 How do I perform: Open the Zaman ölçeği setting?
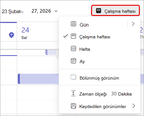point(99,94)
